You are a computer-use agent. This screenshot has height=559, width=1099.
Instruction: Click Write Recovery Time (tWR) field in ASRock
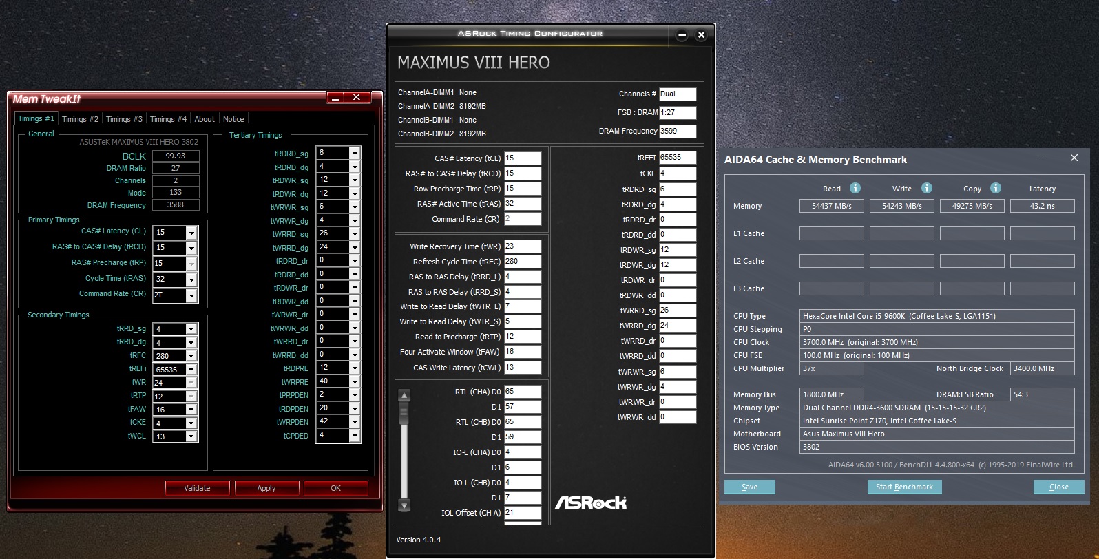click(x=523, y=246)
